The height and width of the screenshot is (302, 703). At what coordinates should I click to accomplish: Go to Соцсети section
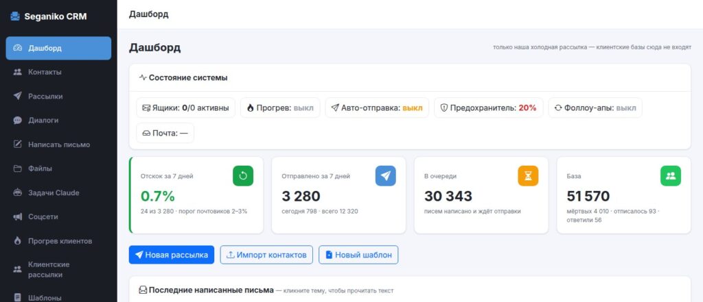point(58,216)
